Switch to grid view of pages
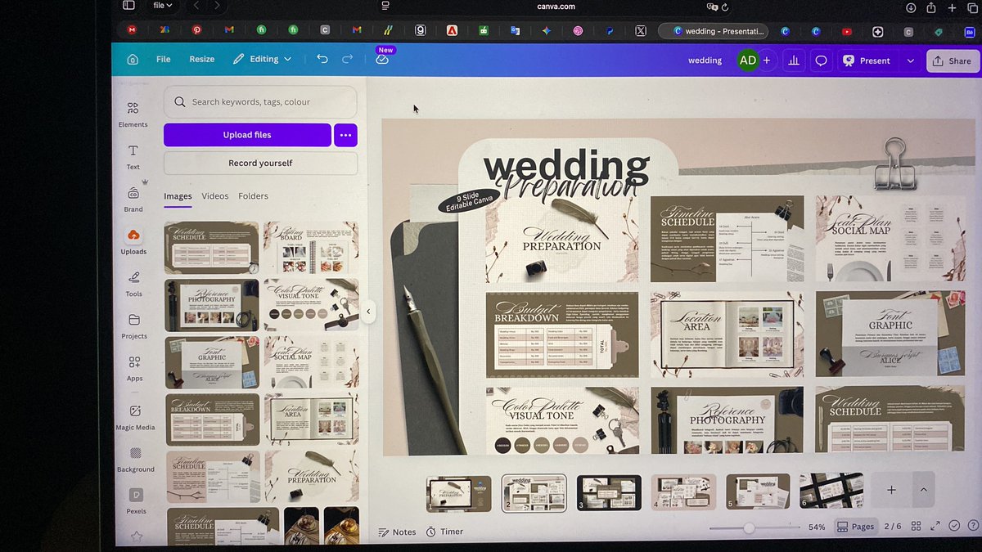The width and height of the screenshot is (982, 552). [x=916, y=527]
